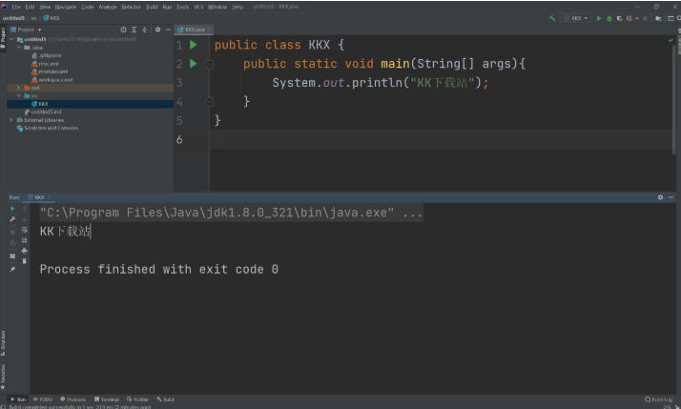681x409 pixels.
Task: Click the run gutter arrow beside main method
Action: (x=194, y=64)
